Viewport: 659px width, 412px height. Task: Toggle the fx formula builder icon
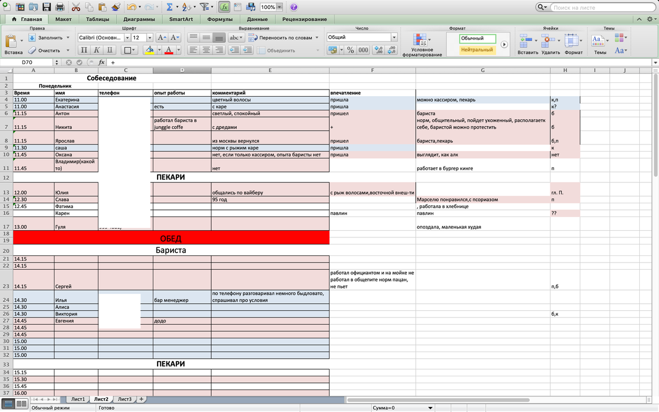click(224, 7)
